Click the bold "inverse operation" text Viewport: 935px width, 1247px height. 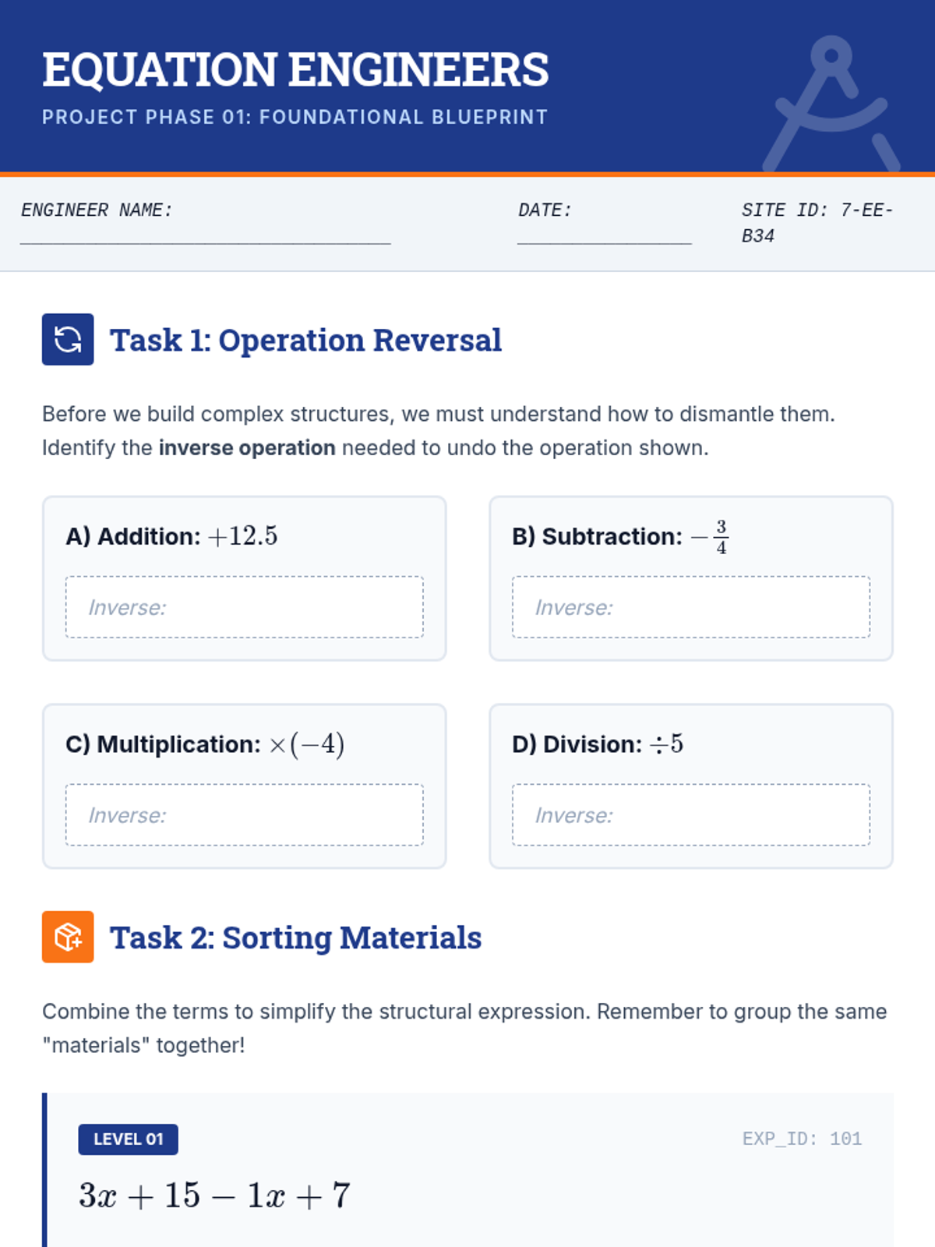(x=247, y=448)
